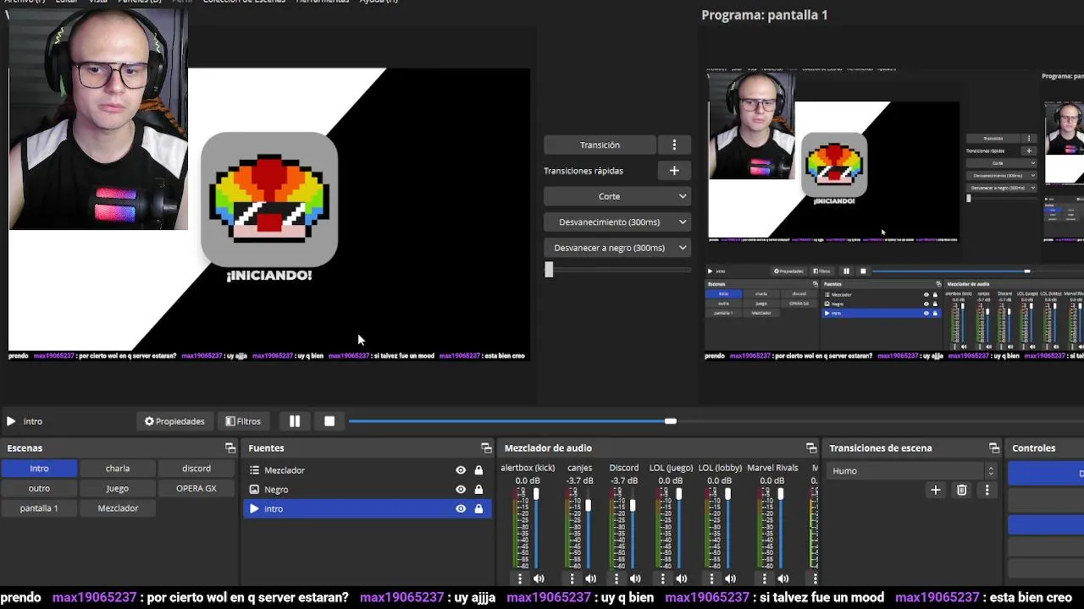Viewport: 1084px width, 609px height.
Task: Click the play icon beside the intro label
Action: click(11, 421)
